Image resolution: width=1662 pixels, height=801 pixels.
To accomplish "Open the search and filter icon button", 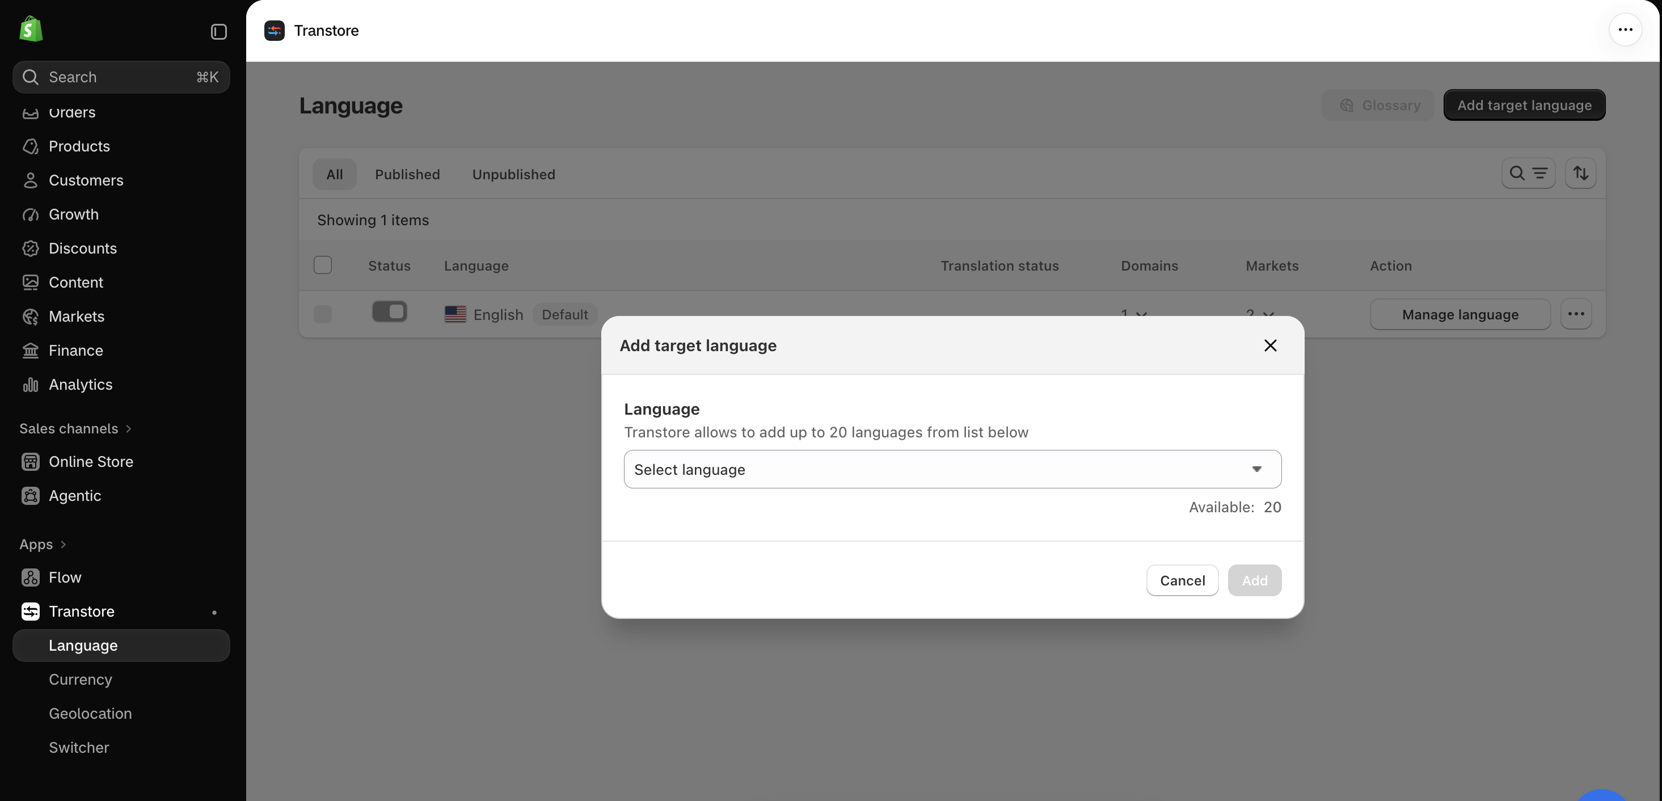I will (x=1528, y=173).
